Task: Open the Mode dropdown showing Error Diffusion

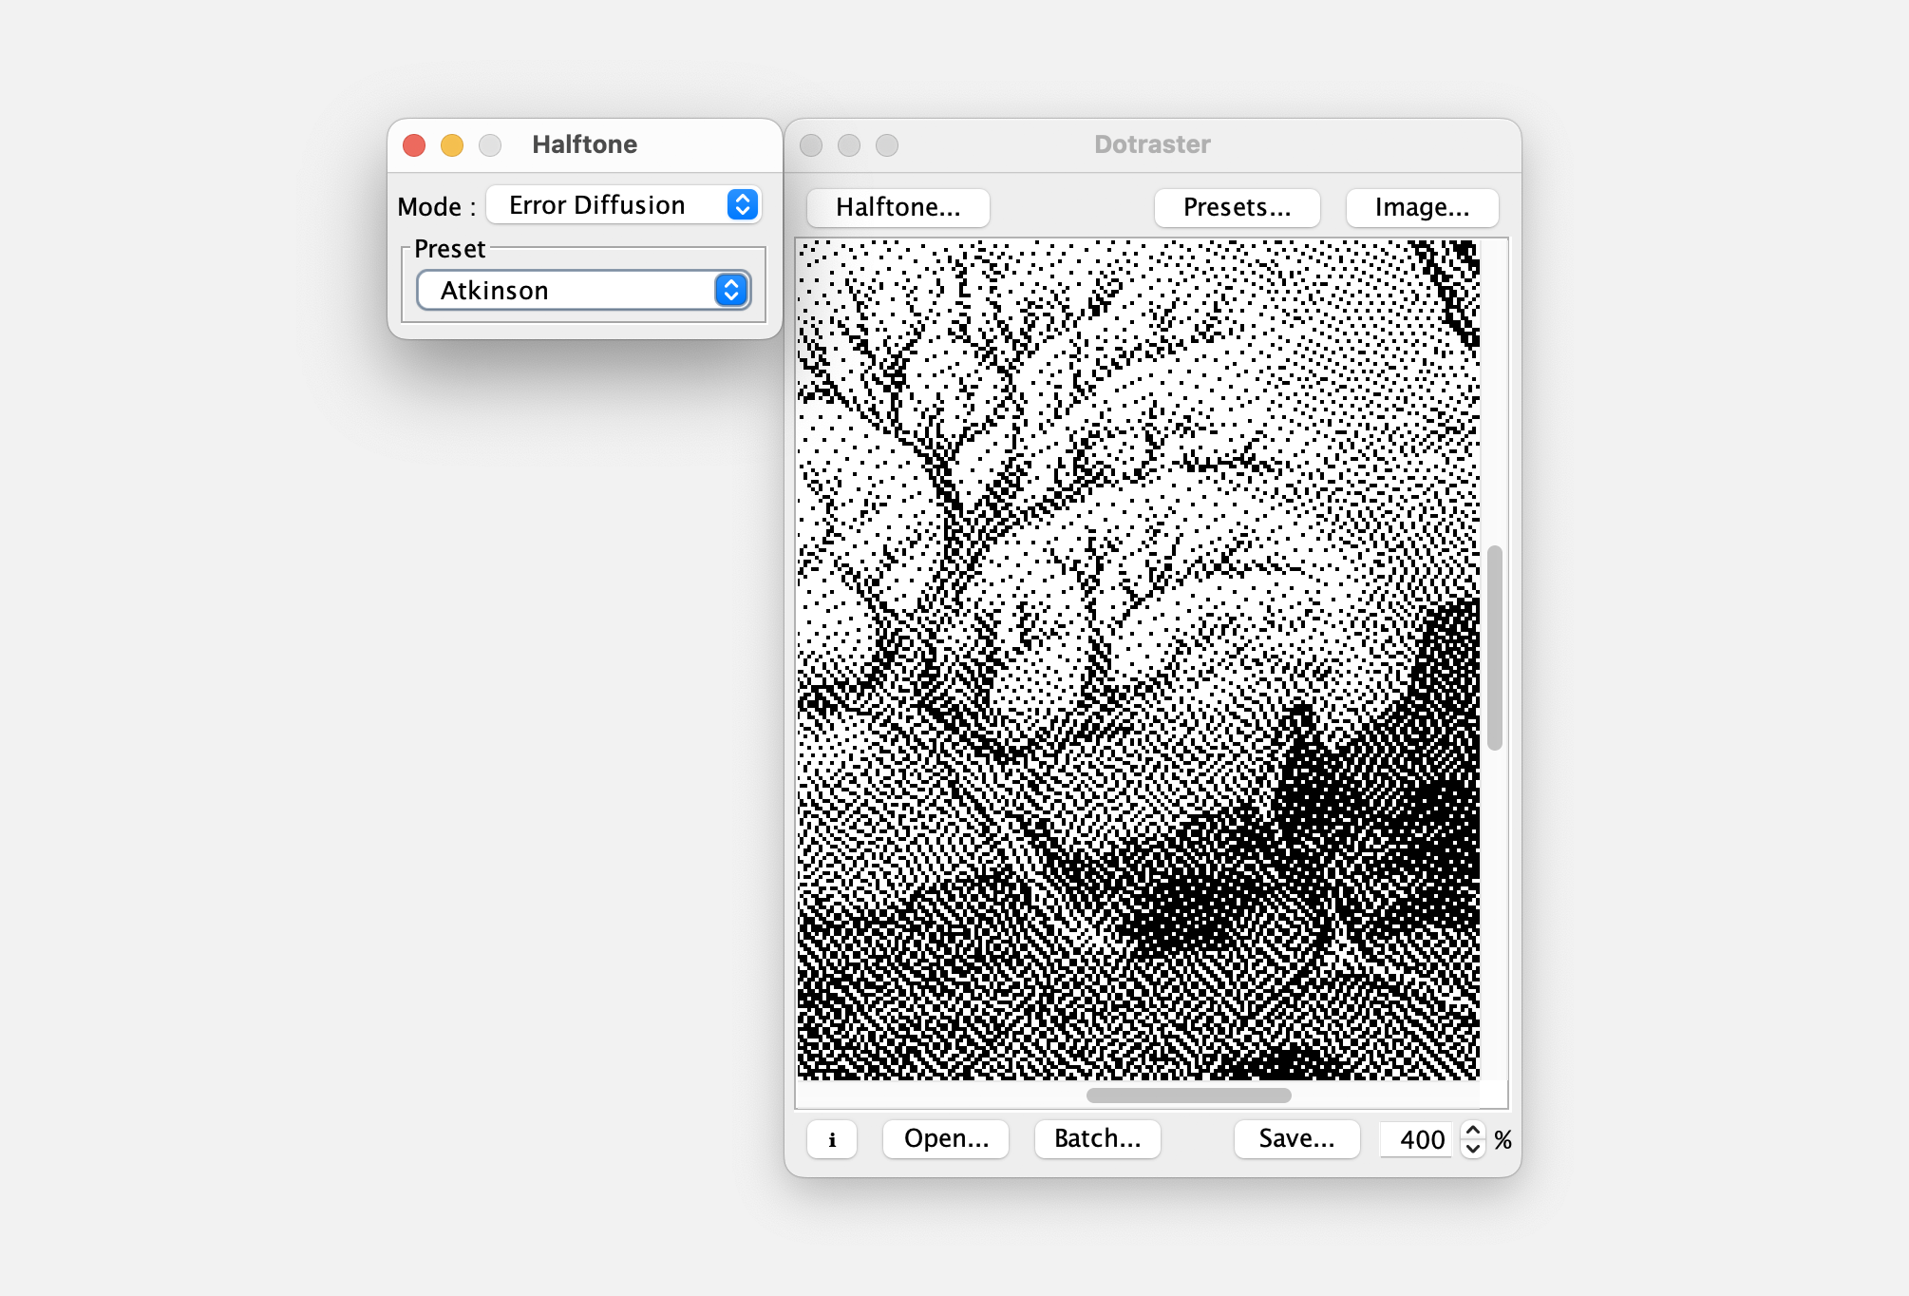Action: 624,205
